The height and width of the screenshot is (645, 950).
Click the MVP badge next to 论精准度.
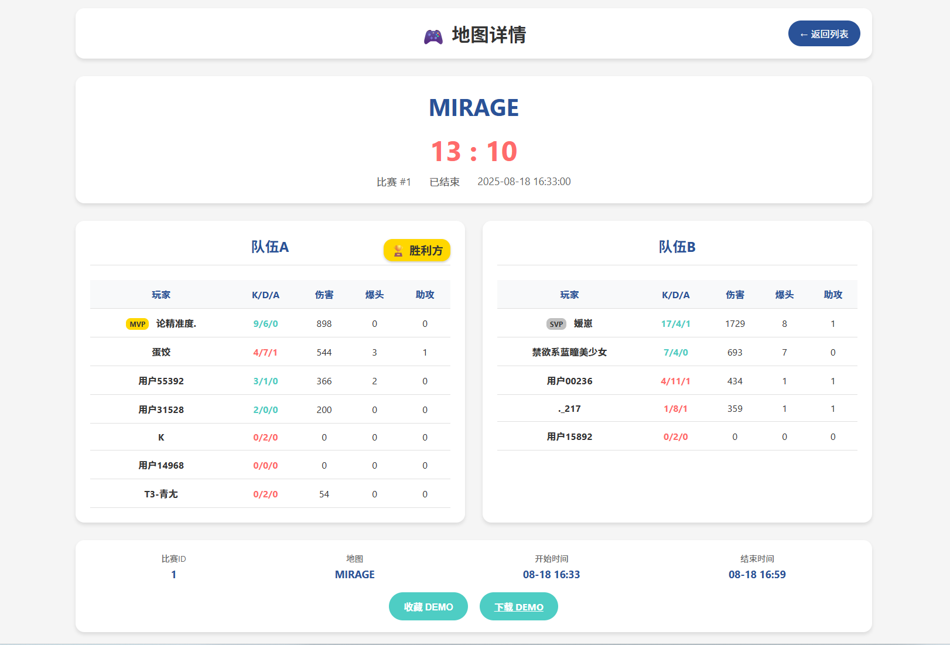[x=138, y=324]
